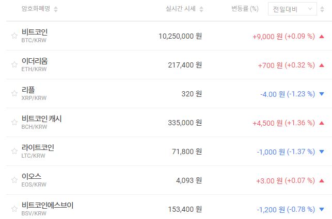Click the blue down arrow for Ripple
The image size is (332, 219).
322,94
